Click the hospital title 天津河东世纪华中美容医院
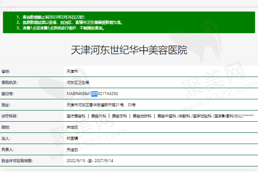 coord(129,50)
